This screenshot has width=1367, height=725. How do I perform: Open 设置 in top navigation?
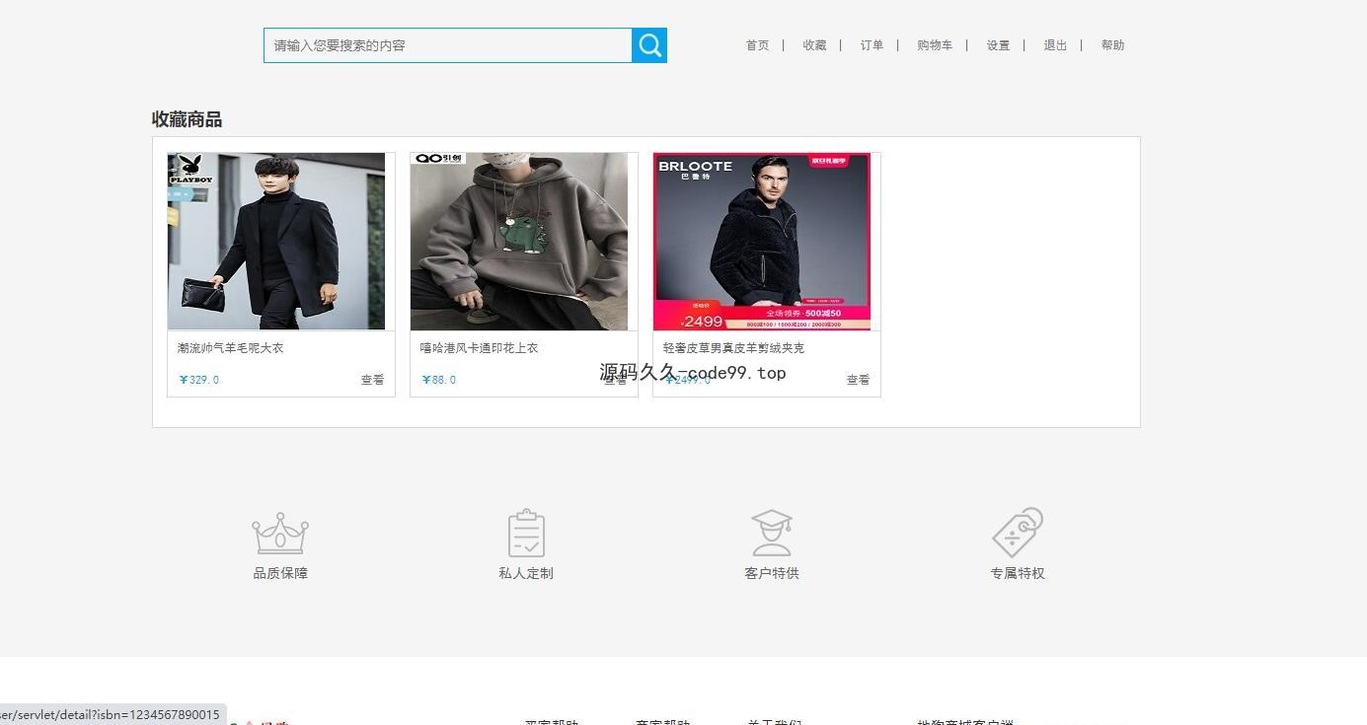(998, 45)
